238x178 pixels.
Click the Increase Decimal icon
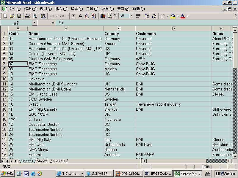[147, 16]
